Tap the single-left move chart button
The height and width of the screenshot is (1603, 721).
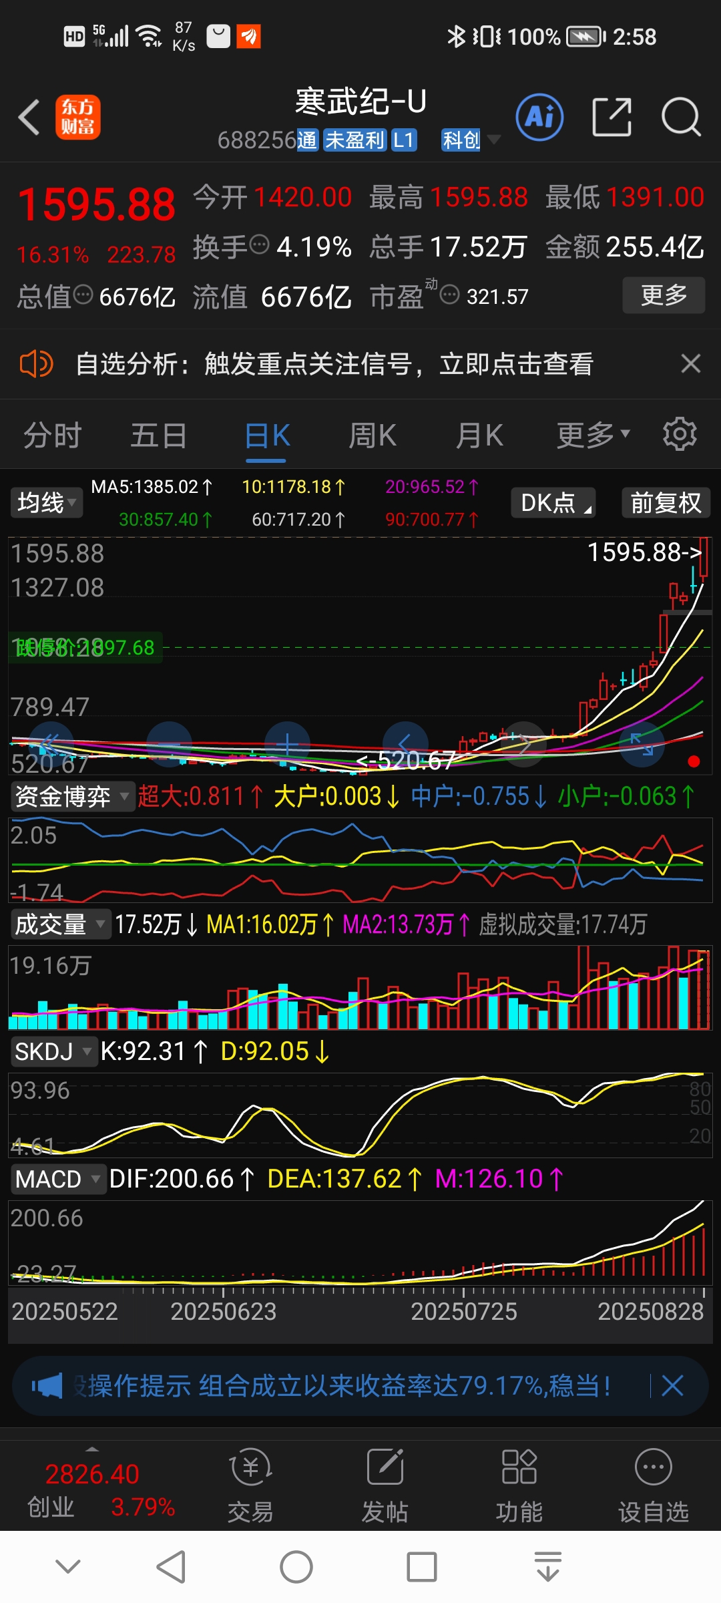(x=405, y=744)
